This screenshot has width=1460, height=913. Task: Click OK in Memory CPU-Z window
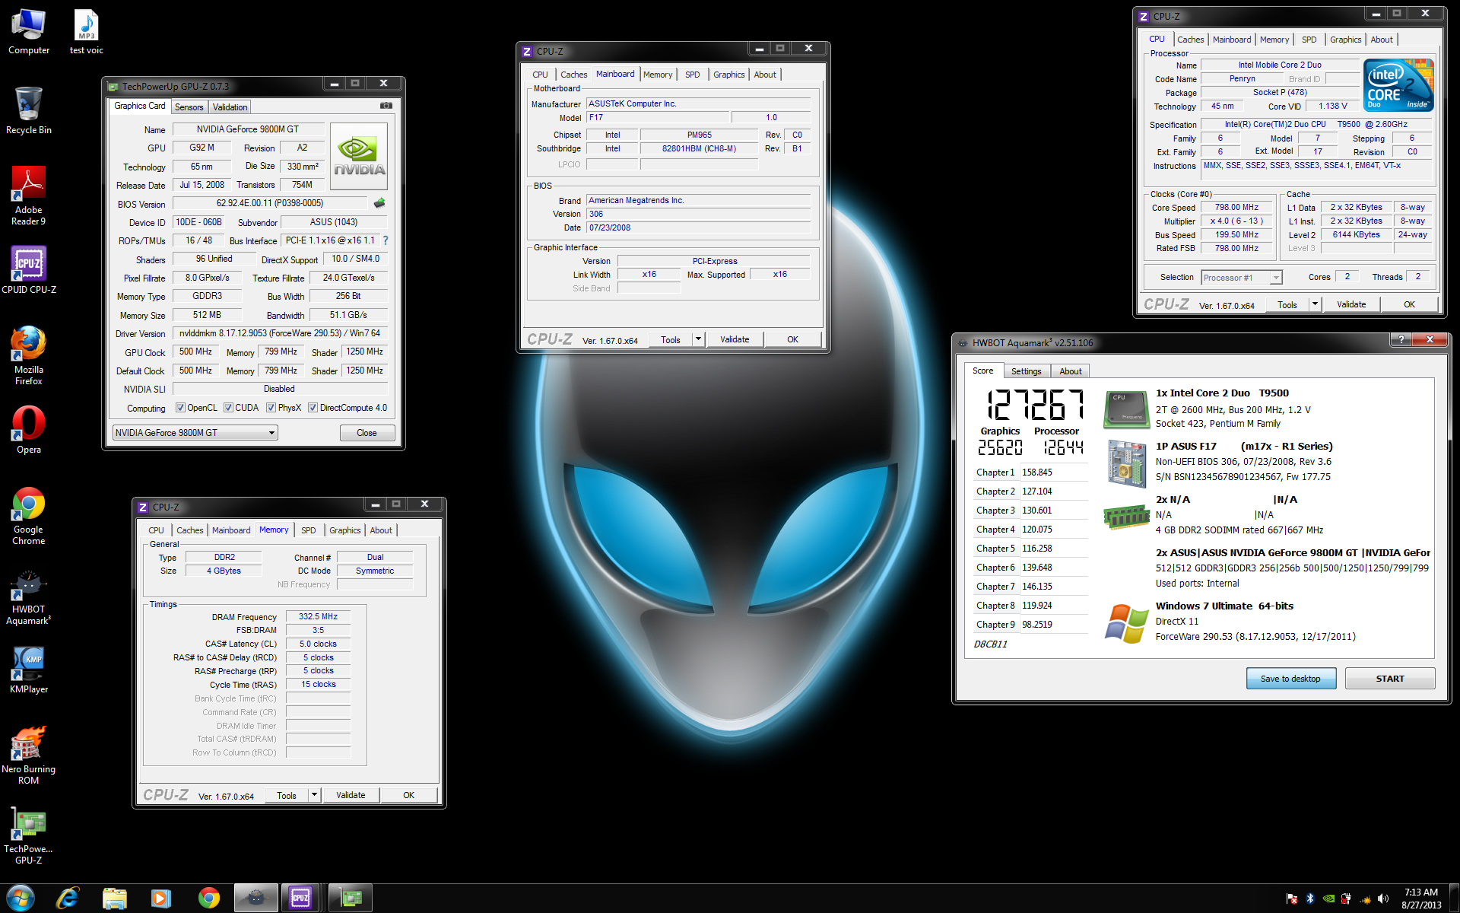tap(408, 795)
